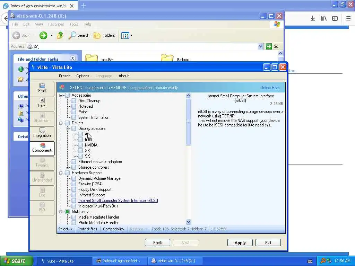This screenshot has height=266, width=355.
Task: Click the search tray icon near clock
Action: click(x=323, y=261)
